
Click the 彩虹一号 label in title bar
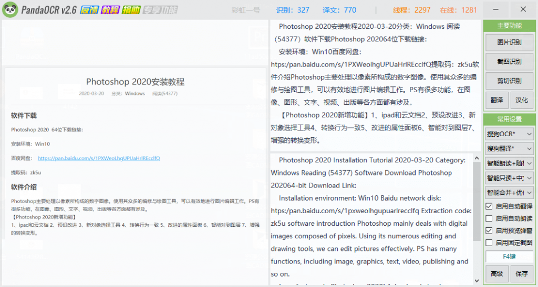coord(246,10)
